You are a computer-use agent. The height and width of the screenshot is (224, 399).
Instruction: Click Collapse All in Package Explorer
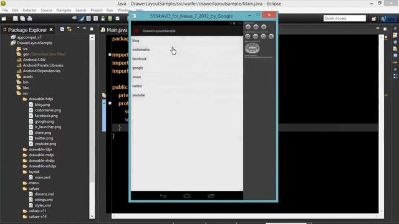[x=62, y=29]
